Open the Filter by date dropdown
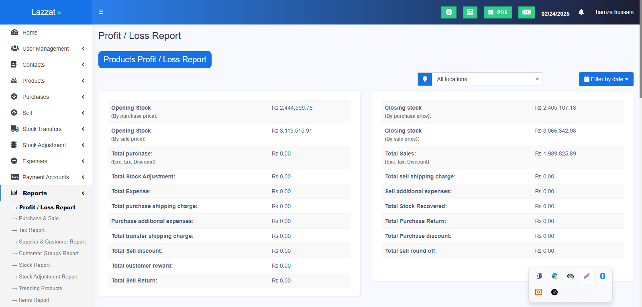The image size is (642, 307). pos(606,79)
